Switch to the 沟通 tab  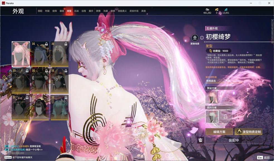(106, 11)
